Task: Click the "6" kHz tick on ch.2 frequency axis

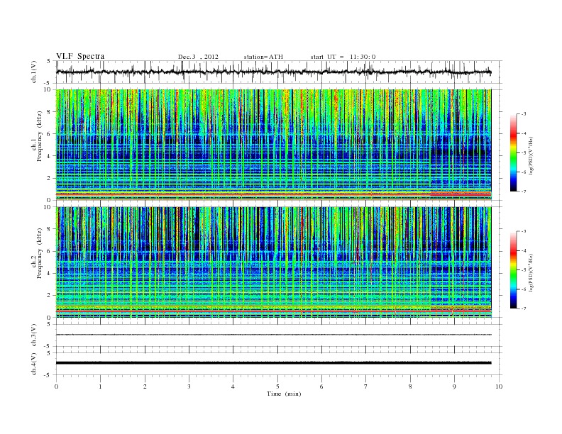Action: pos(49,251)
